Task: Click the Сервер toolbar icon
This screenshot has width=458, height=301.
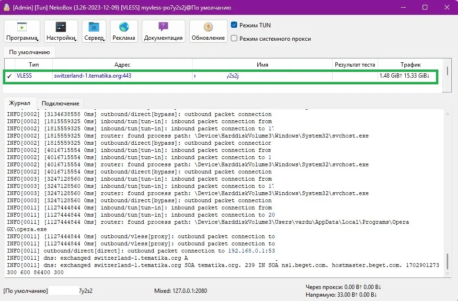Action: [94, 32]
